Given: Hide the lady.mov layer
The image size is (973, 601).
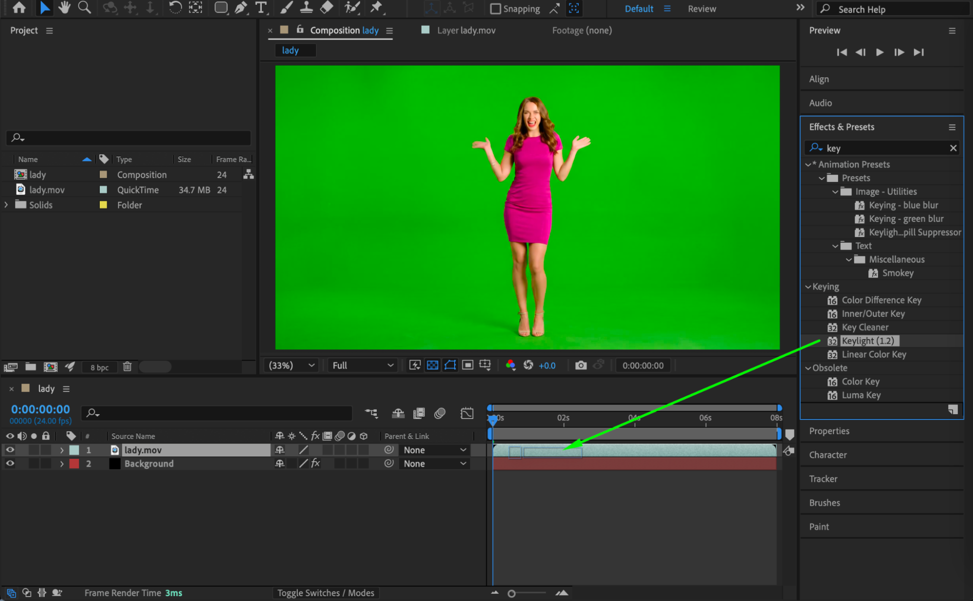Looking at the screenshot, I should (x=10, y=450).
